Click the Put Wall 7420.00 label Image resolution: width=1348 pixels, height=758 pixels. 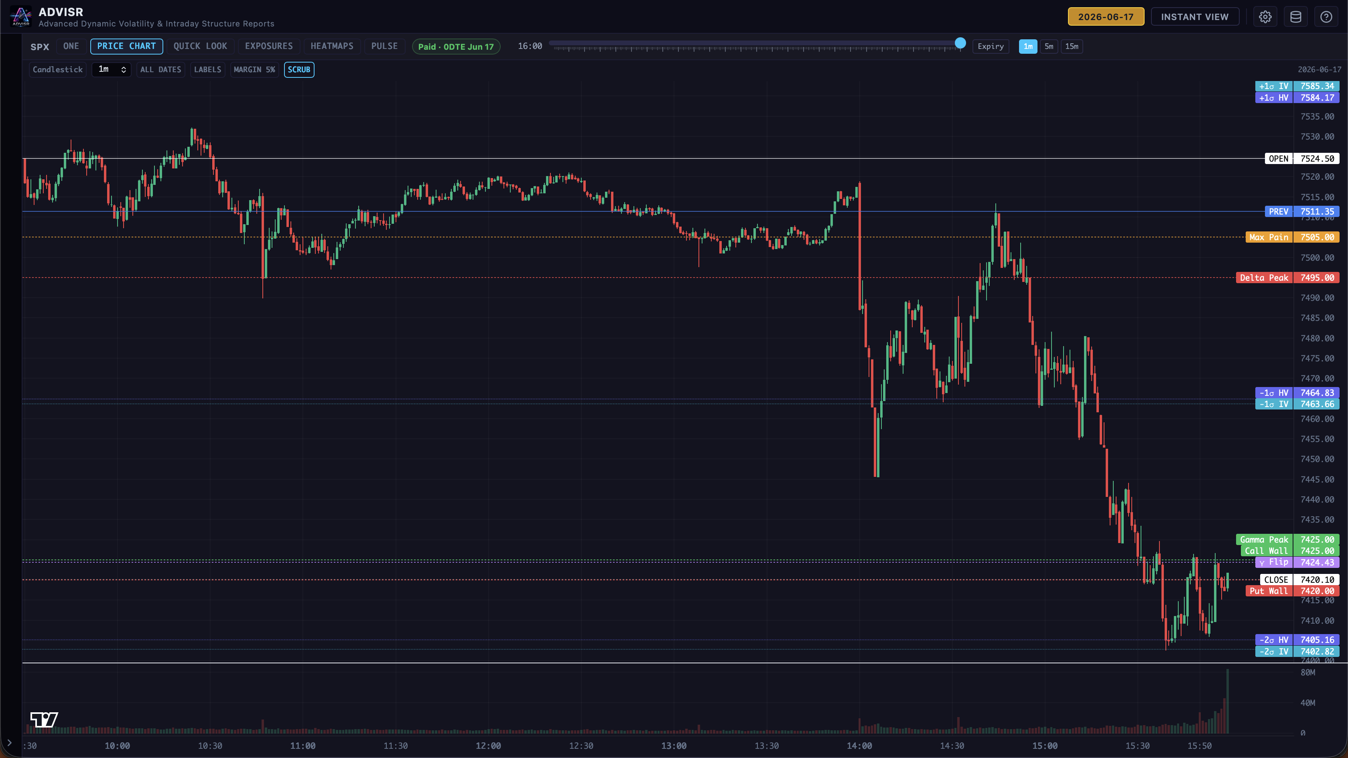click(1293, 591)
